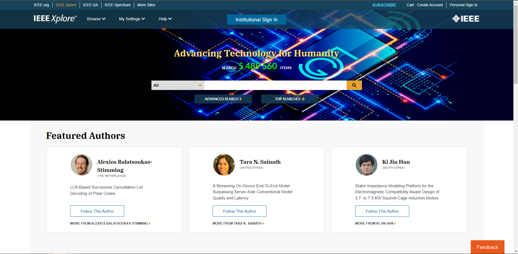The width and height of the screenshot is (518, 254).
Task: Click the scrollbar down arrow
Action: pyautogui.click(x=516, y=252)
